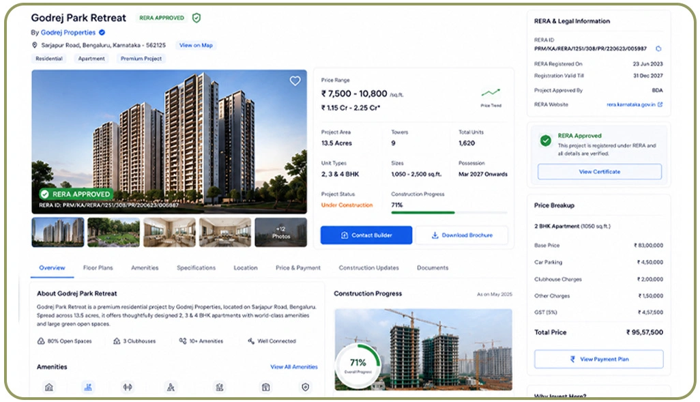Viewport: 700px width, 402px height.
Task: Click the Download Brochure button
Action: pyautogui.click(x=462, y=235)
